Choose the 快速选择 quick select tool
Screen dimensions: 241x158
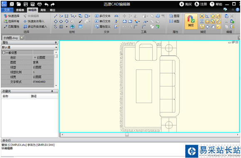12,16
